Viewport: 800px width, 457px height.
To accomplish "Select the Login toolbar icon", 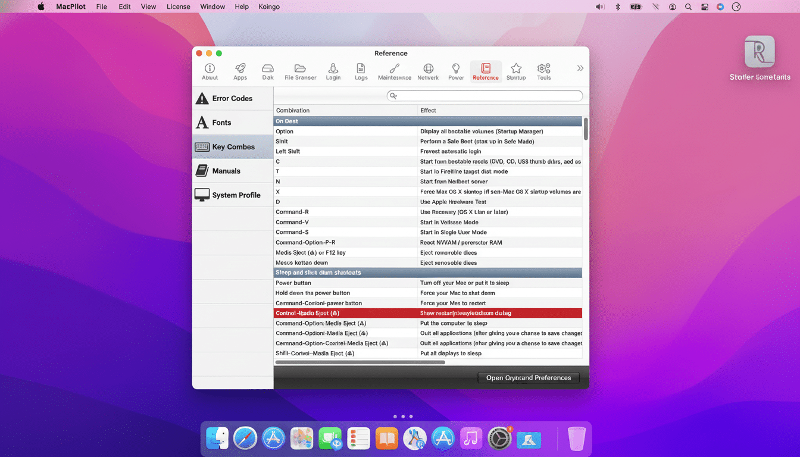I will (x=333, y=70).
